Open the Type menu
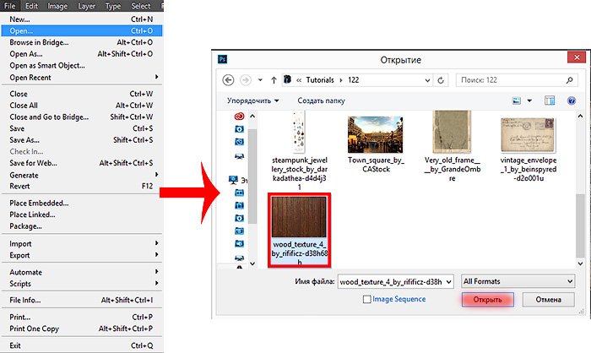The width and height of the screenshot is (591, 353). (113, 6)
